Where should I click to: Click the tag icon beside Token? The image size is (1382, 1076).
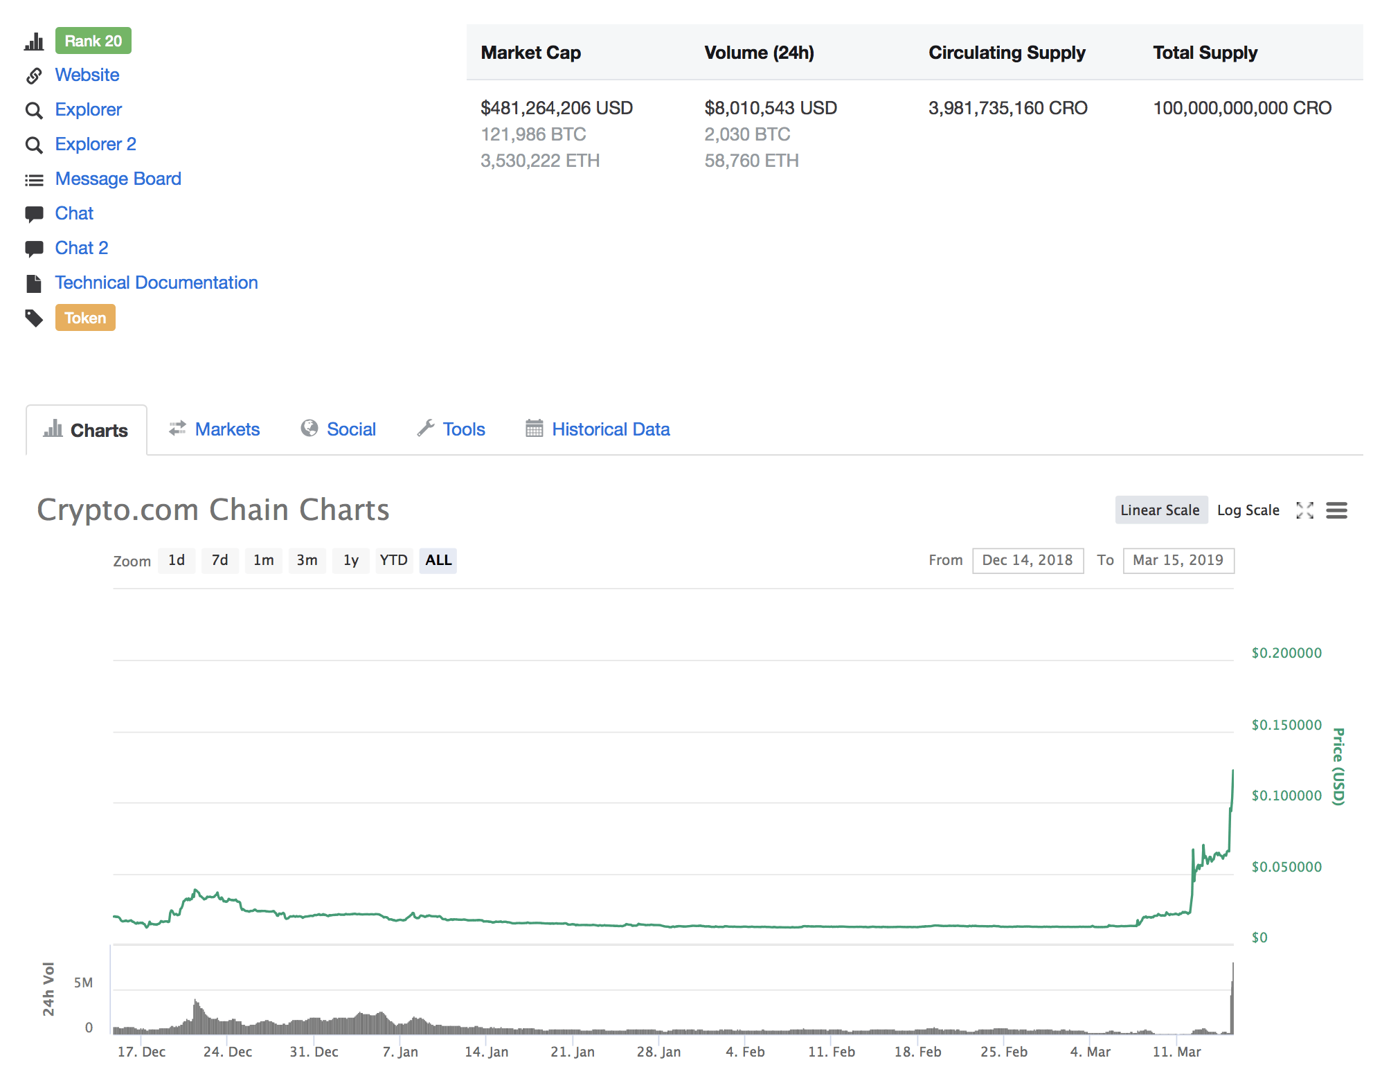[34, 319]
